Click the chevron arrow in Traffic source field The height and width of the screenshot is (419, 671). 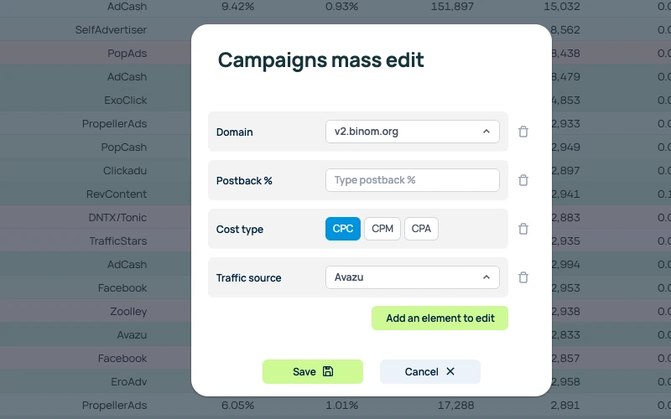(486, 277)
